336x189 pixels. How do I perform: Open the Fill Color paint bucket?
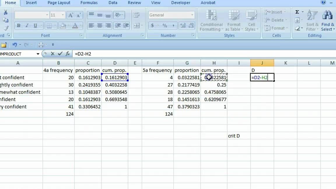[x=62, y=26]
